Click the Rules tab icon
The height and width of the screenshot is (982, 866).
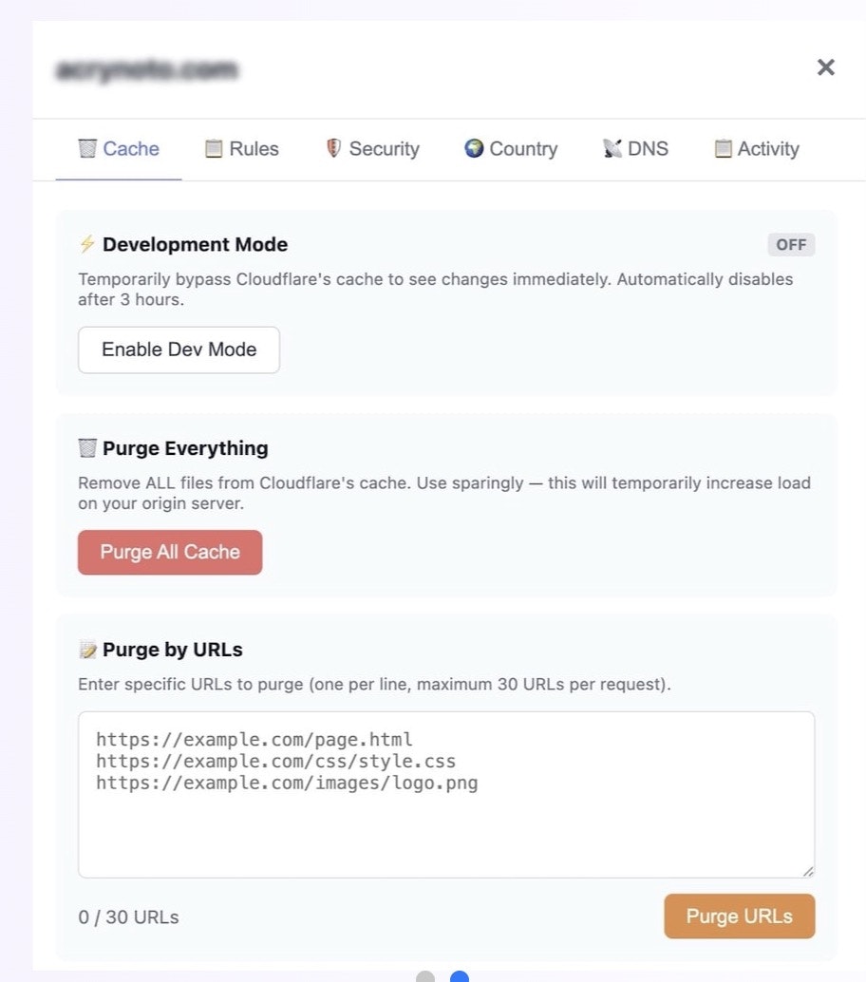pos(211,148)
